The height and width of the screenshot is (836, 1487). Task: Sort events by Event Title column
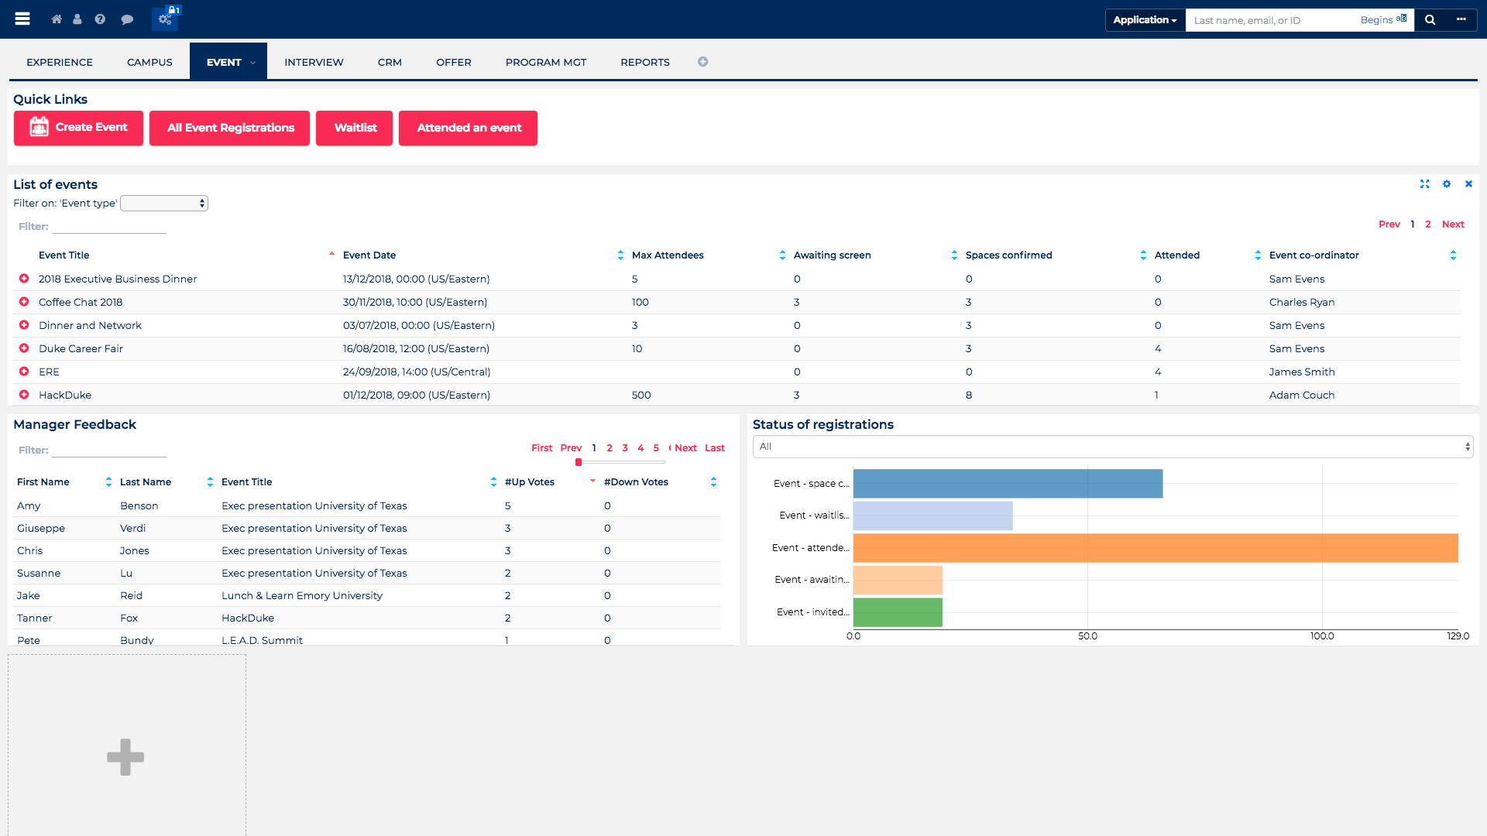pos(64,255)
